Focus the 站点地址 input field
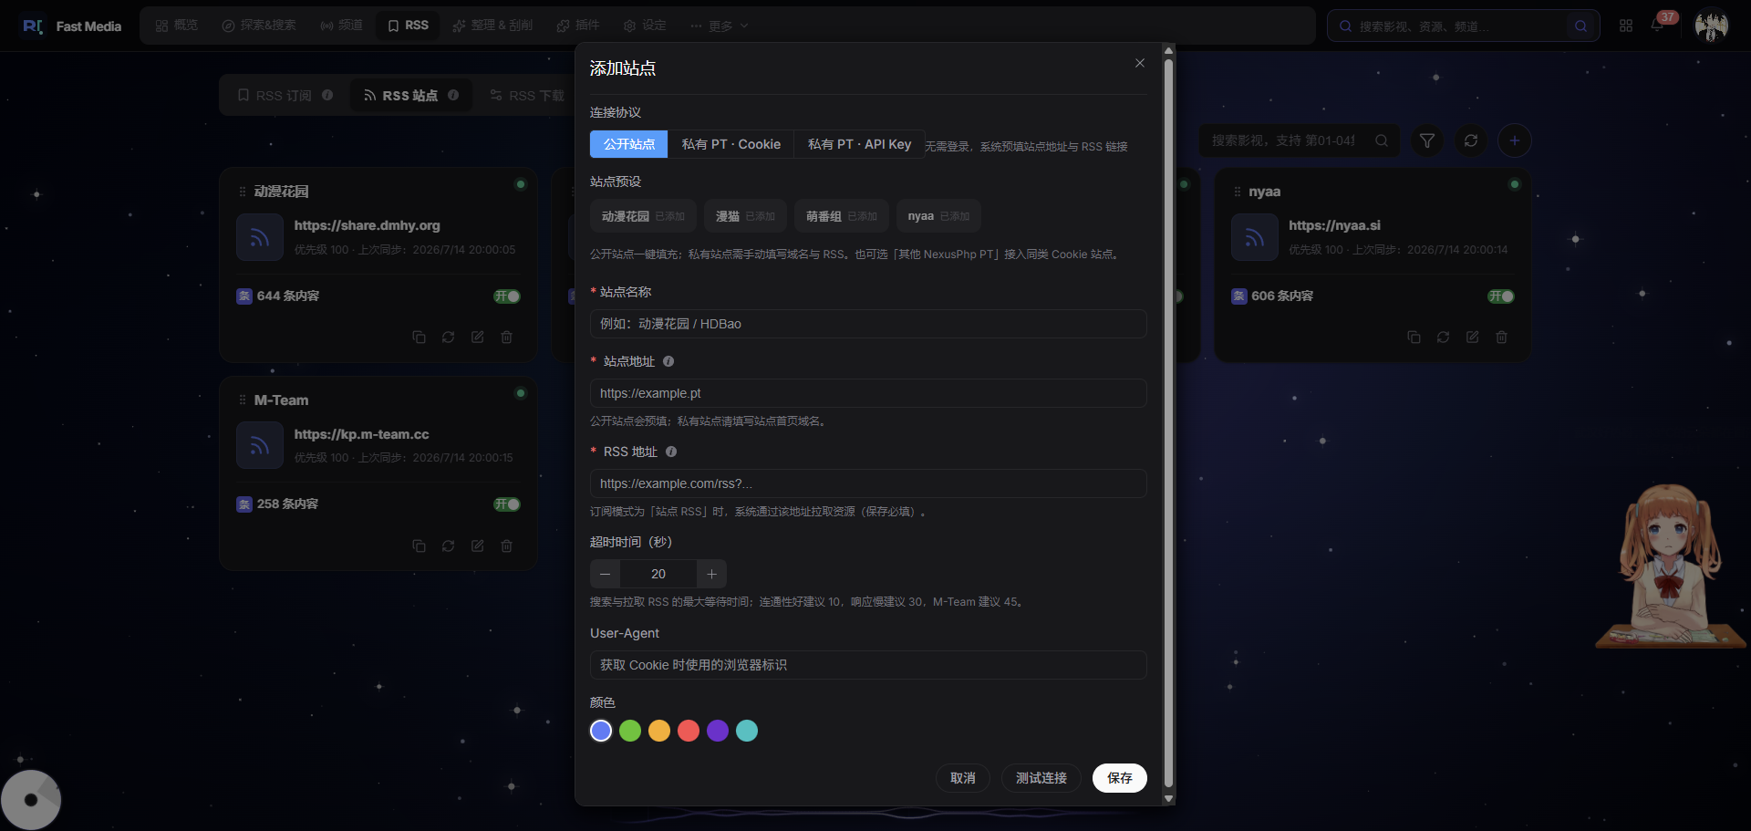 (868, 393)
